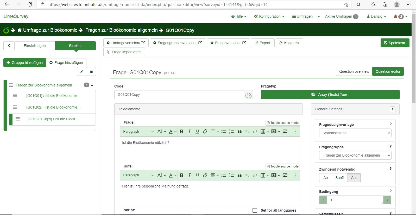Switch to Einstellungen tab
Image resolution: width=416 pixels, height=215 pixels.
[x=35, y=46]
